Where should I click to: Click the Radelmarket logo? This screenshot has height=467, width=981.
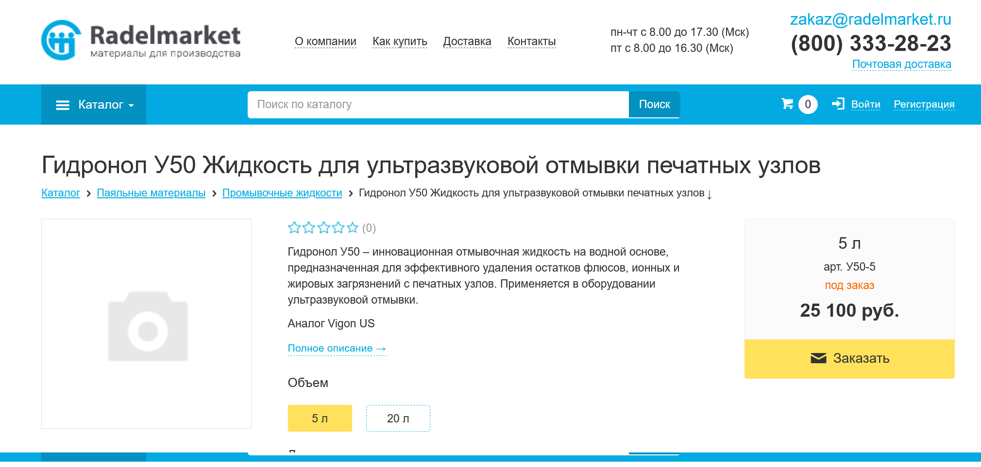pyautogui.click(x=141, y=40)
